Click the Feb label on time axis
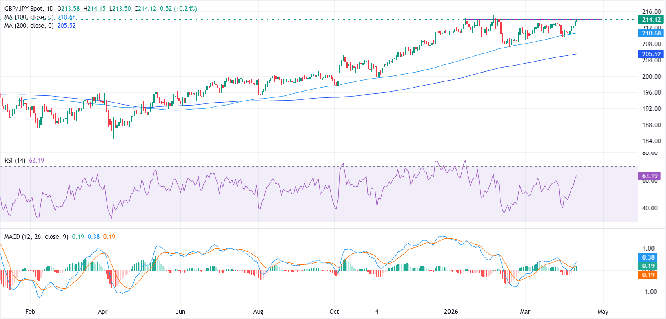666x319 pixels. click(30, 312)
